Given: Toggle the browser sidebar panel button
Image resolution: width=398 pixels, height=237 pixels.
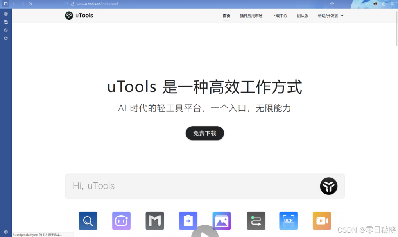Looking at the screenshot, I should click(x=5, y=4).
